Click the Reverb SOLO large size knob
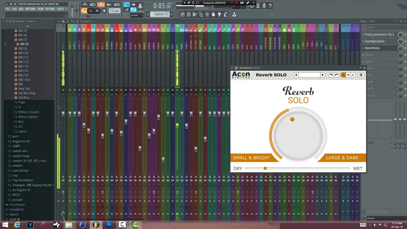407x229 pixels. pyautogui.click(x=298, y=135)
